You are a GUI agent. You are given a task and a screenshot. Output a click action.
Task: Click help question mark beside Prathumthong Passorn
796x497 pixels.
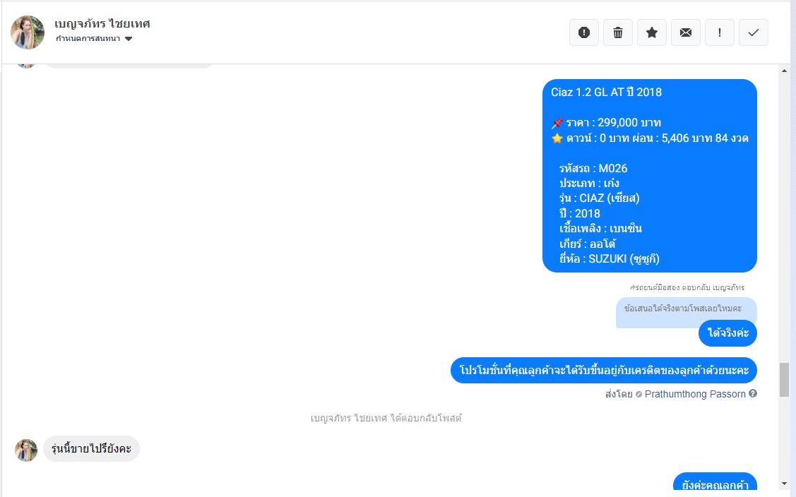point(753,393)
